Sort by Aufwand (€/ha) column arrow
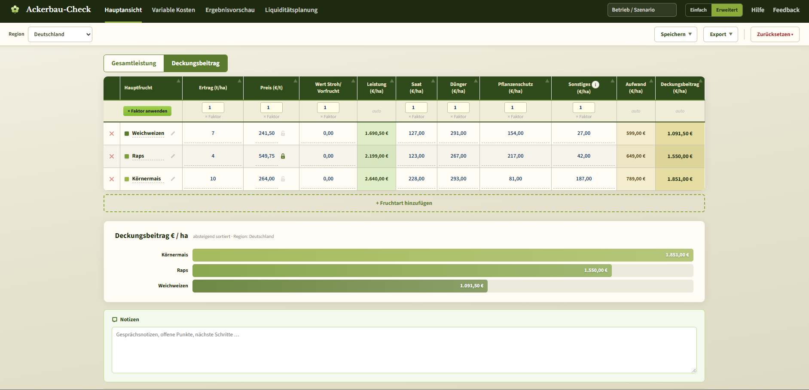809x390 pixels. (651, 81)
